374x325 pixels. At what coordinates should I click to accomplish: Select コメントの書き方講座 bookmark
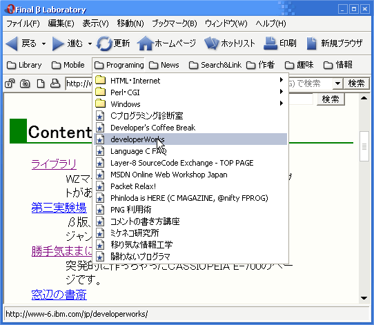[190, 221]
